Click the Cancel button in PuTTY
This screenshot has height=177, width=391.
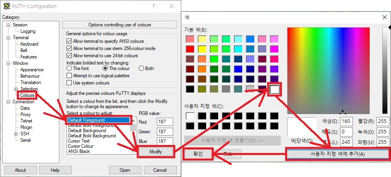click(160, 170)
